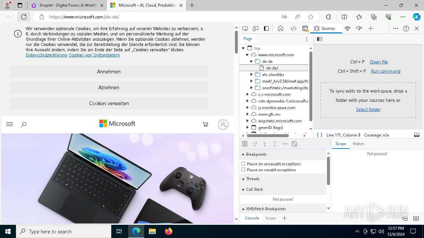Image resolution: width=424 pixels, height=238 pixels.
Task: Deactivate breakpoints icon
Action: [x=294, y=144]
